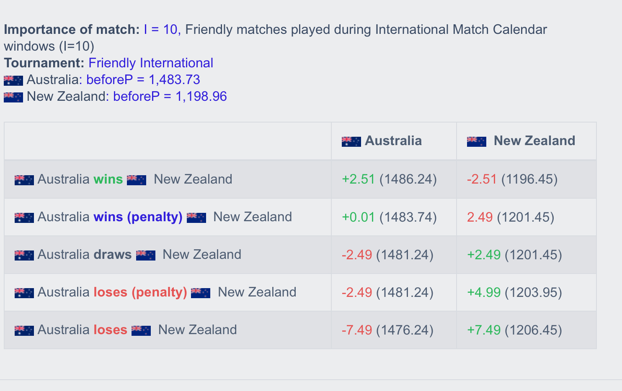Click the flag icon beside New Zealand beforeP
The height and width of the screenshot is (391, 622).
tap(13, 97)
